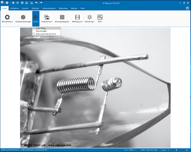Expand the Bild dropdown in ribbon
The height and width of the screenshot is (152, 191).
(x=100, y=18)
